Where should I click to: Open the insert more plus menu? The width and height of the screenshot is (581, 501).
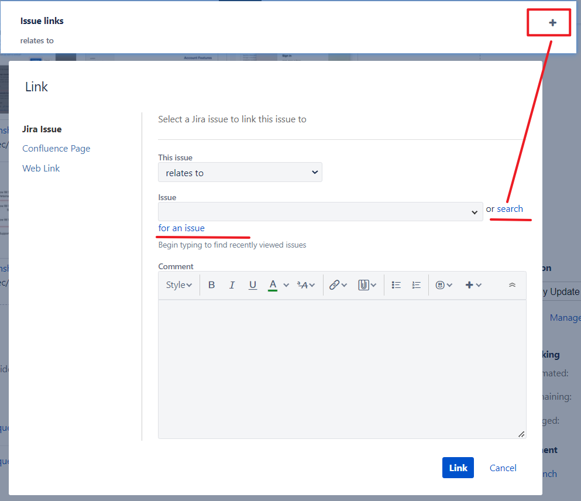click(473, 285)
